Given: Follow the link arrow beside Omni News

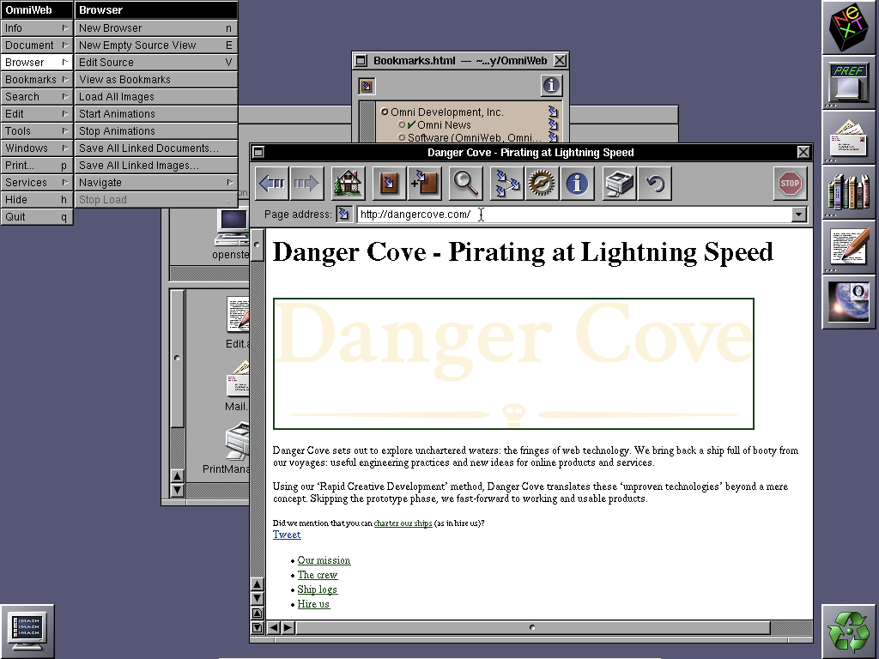Looking at the screenshot, I should tap(553, 124).
